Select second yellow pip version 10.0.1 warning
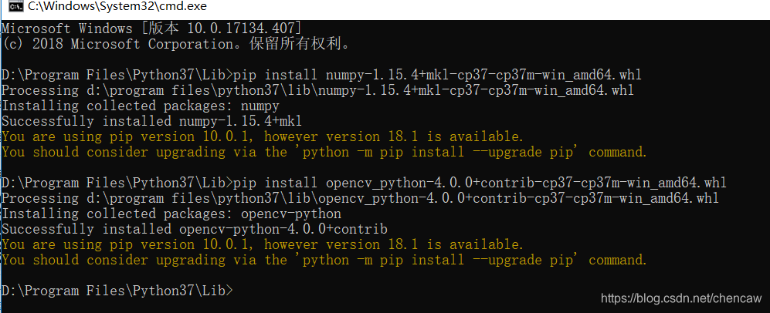This screenshot has height=313, width=770. (x=263, y=244)
